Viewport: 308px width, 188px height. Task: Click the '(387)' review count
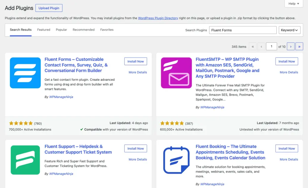click(x=189, y=124)
